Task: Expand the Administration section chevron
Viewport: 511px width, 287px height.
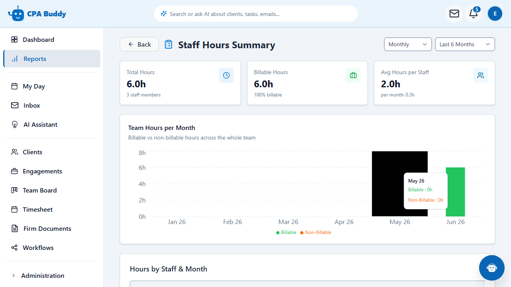Action: click(x=14, y=275)
